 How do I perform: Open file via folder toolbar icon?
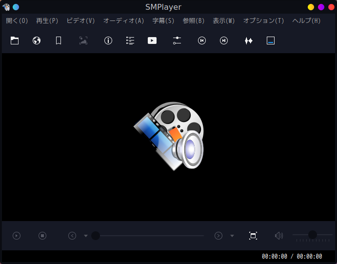pos(15,41)
